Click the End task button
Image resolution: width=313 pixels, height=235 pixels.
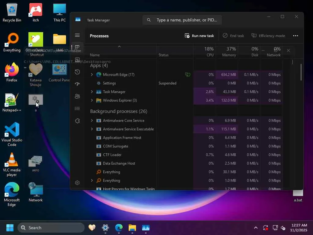point(233,36)
